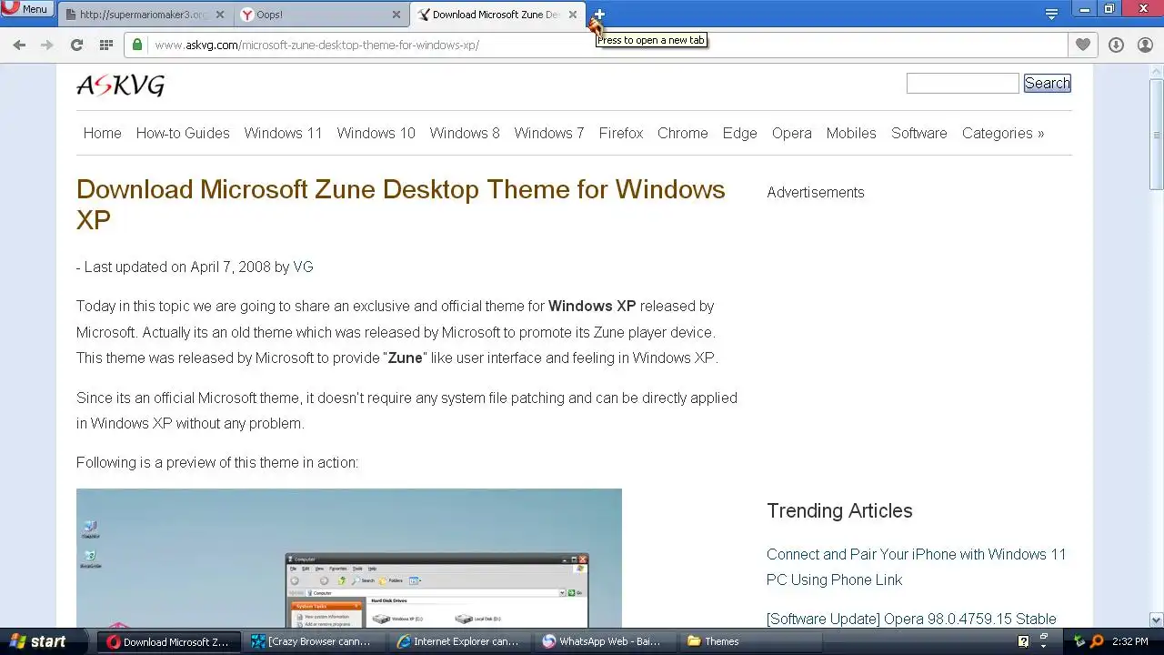This screenshot has height=655, width=1164.
Task: Go to the Windows 10 section
Action: click(376, 133)
